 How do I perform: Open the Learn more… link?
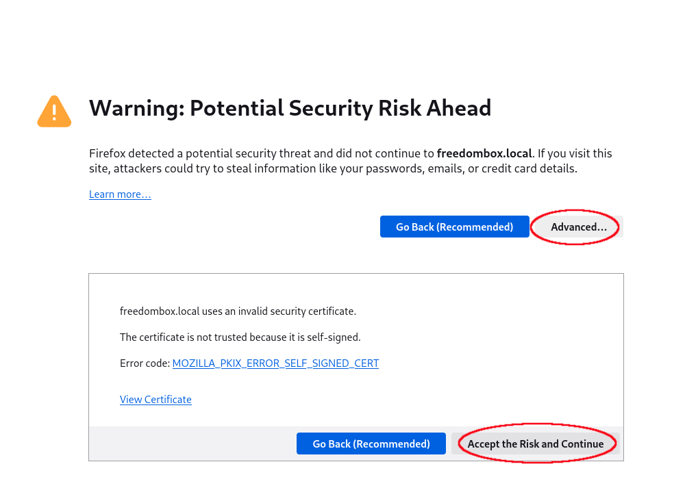click(x=120, y=194)
